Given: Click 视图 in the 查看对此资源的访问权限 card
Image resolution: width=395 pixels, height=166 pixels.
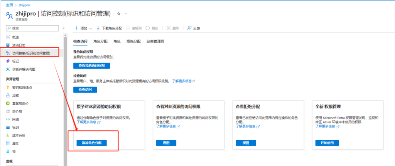Looking at the screenshot, I should (166, 143).
